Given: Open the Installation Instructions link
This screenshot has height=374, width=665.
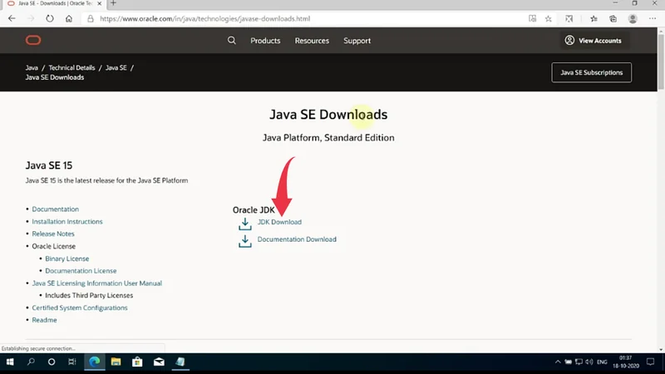Looking at the screenshot, I should pyautogui.click(x=67, y=222).
